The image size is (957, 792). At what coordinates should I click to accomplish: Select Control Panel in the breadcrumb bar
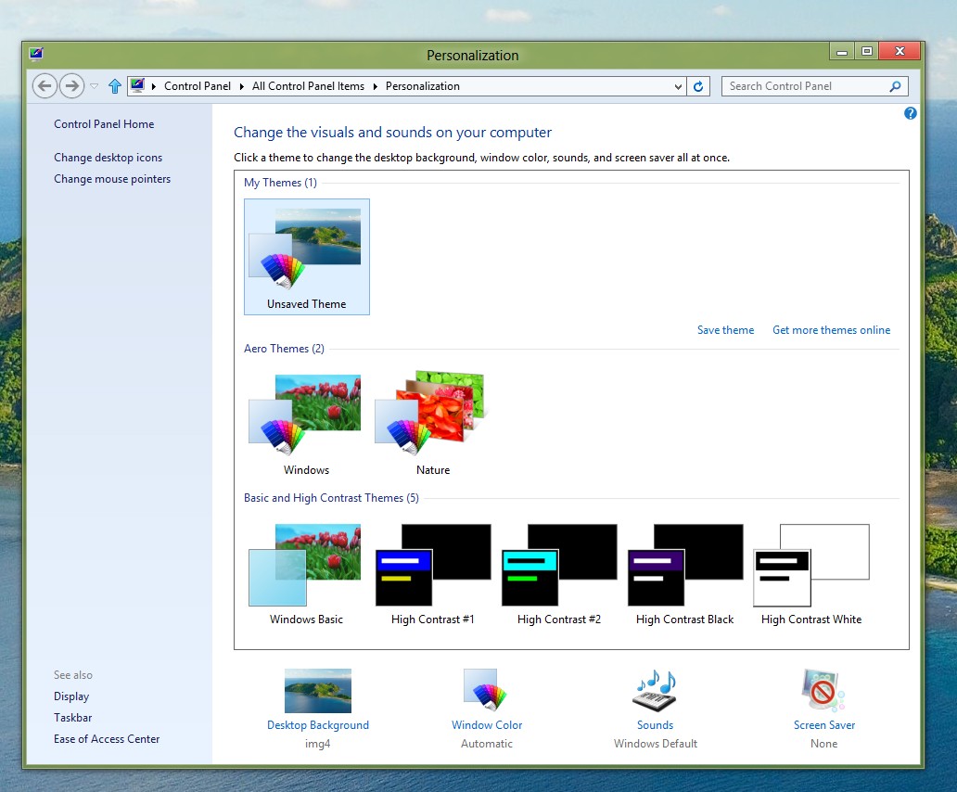[197, 85]
